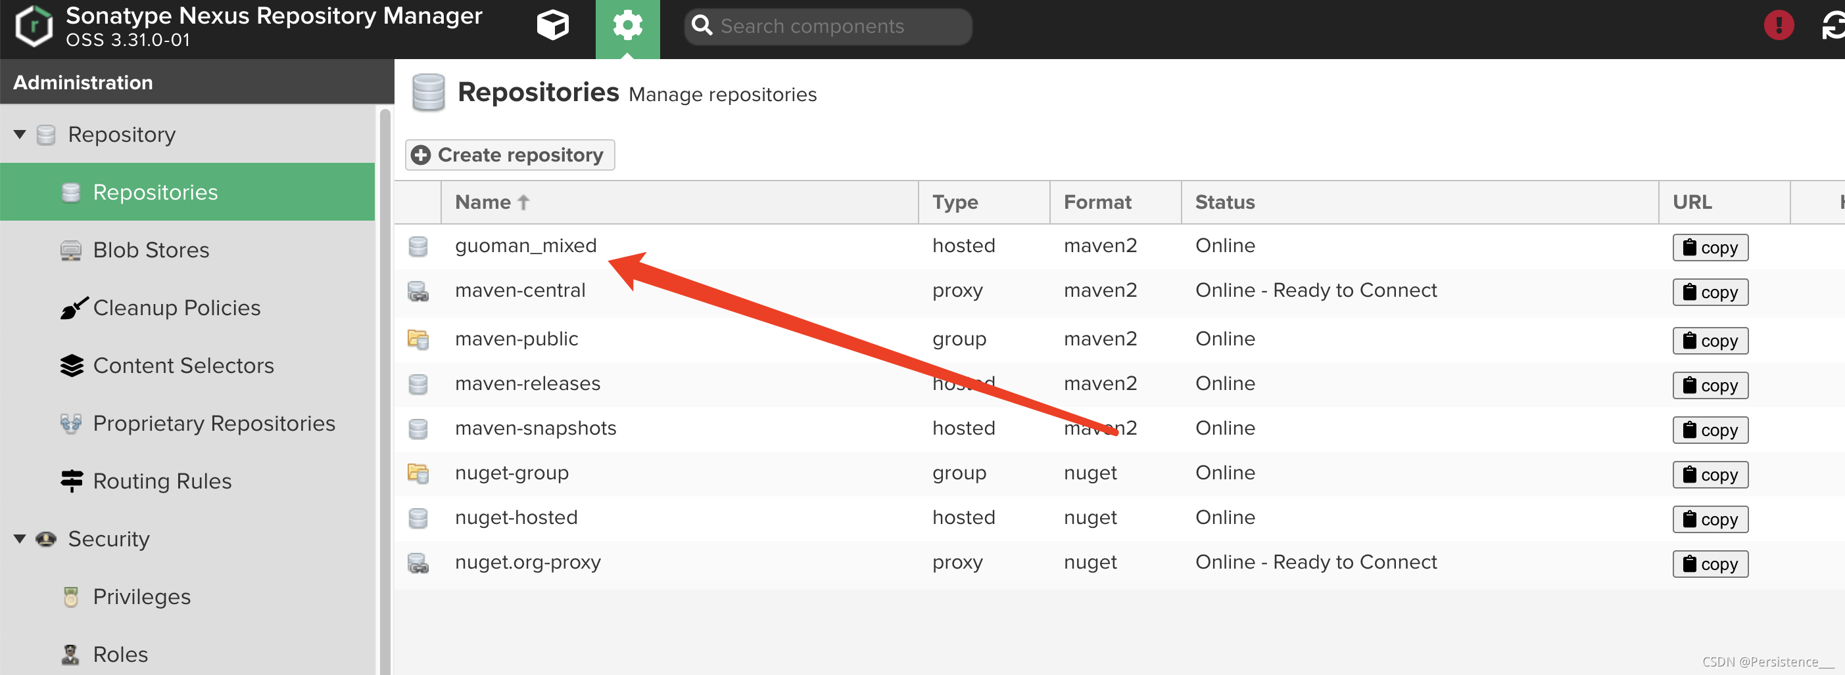Click the hosted icon for guoman_mixed
This screenshot has height=675, width=1845.
click(x=418, y=247)
